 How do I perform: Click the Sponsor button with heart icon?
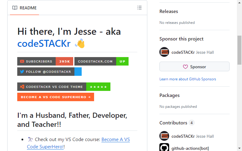tap(195, 66)
